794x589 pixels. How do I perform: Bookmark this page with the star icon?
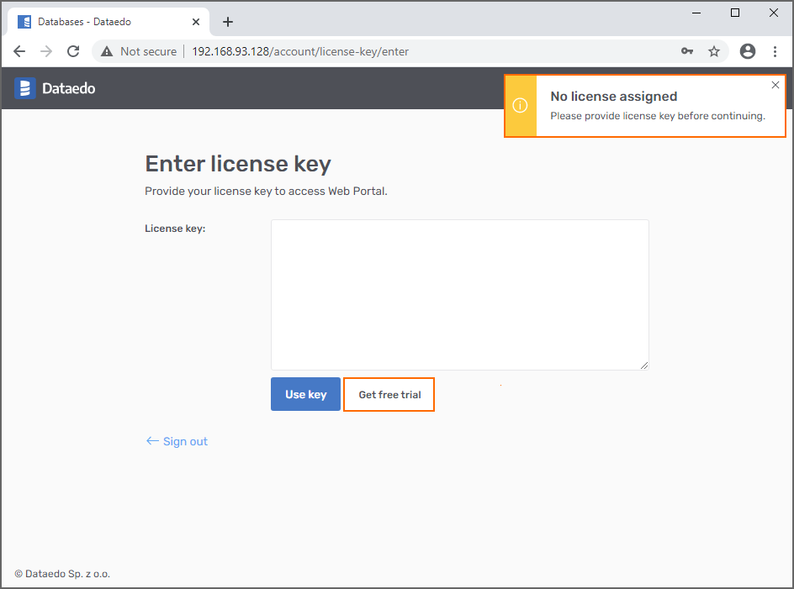[x=714, y=51]
